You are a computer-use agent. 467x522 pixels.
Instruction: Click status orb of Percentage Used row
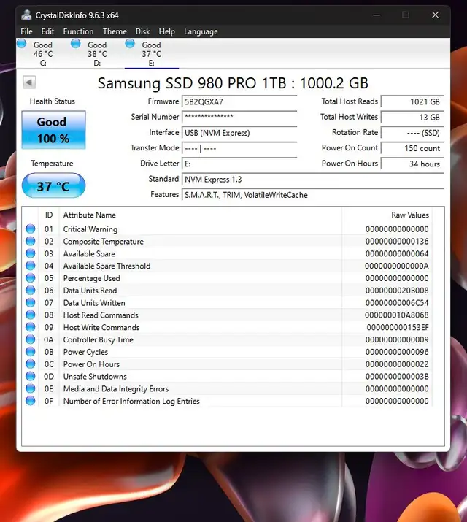[x=30, y=278]
